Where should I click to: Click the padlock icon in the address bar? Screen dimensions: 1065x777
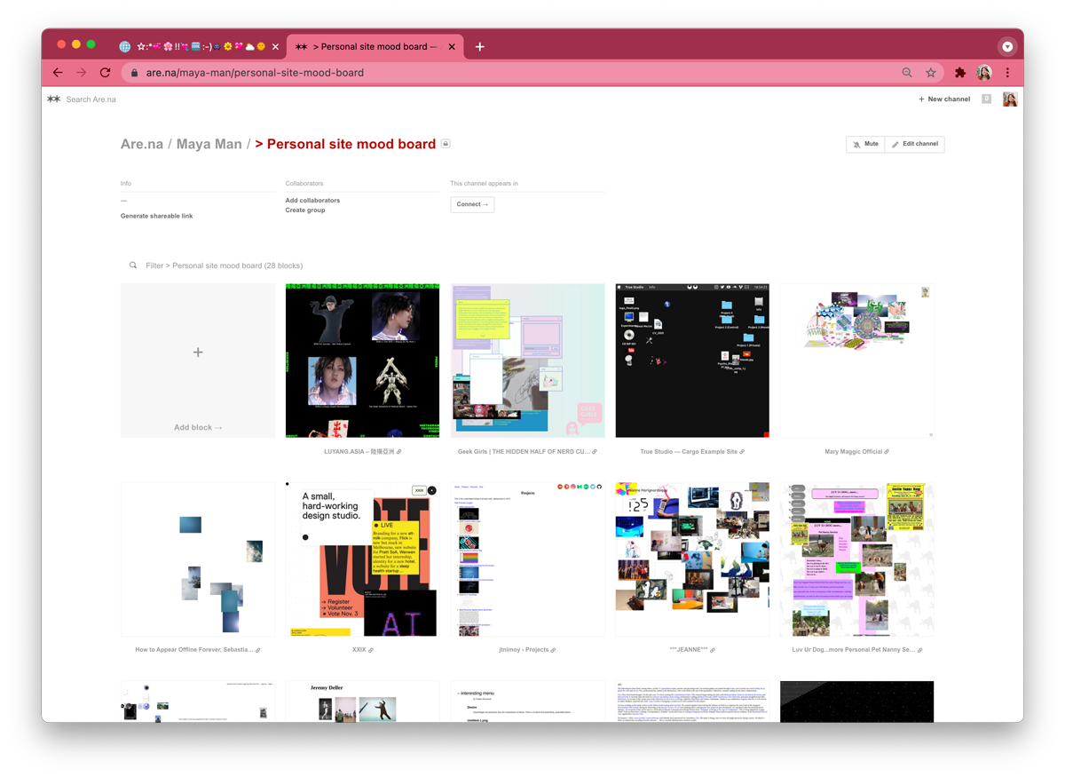point(133,73)
